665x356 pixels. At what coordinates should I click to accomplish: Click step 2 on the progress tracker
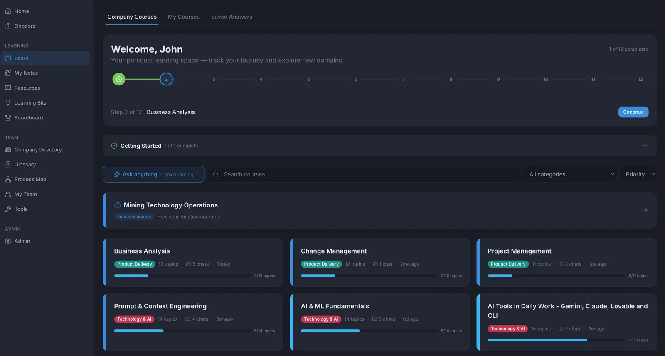click(166, 79)
